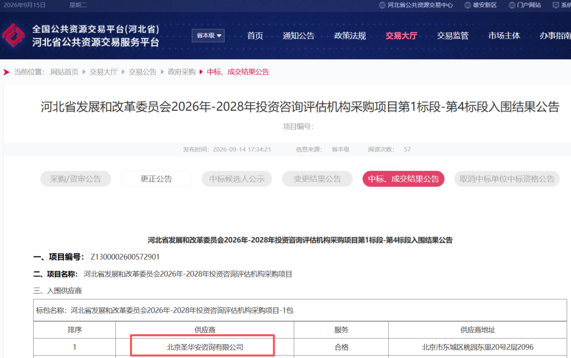Viewport: 571px width, 358px height.
Task: Click 星期二 in the top bar
Action: [78, 5]
